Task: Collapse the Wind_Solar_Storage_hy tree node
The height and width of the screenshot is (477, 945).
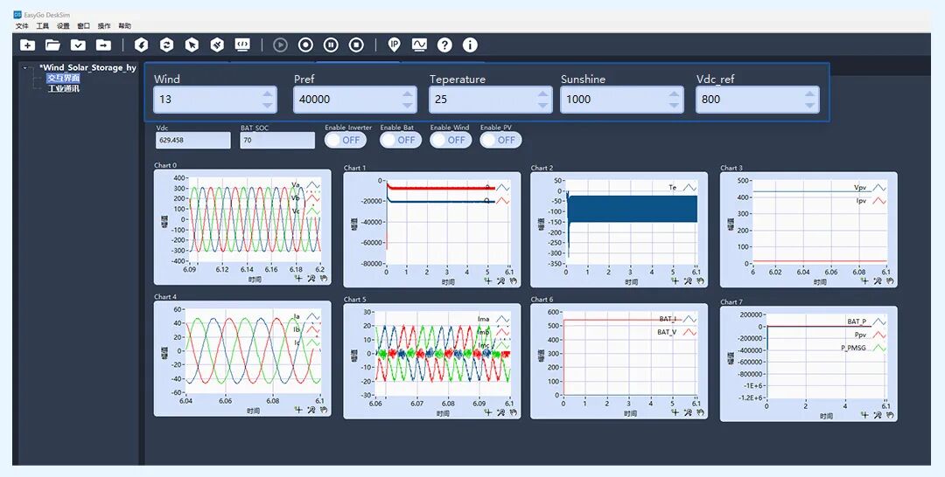Action: coord(25,67)
